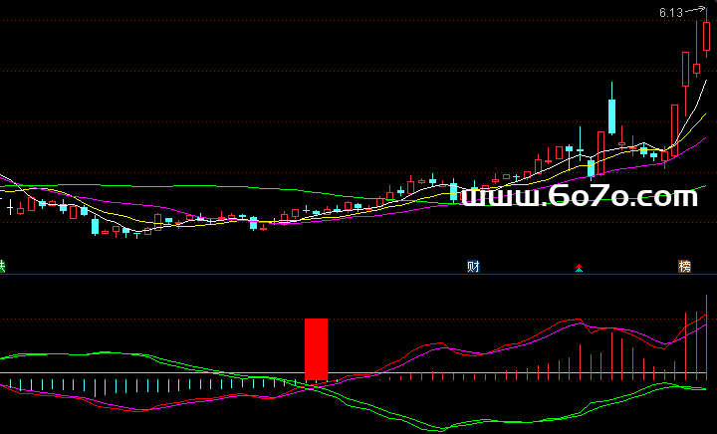This screenshot has height=434, width=717.
Task: Click the 榜 ranking marker icon
Action: 684,267
